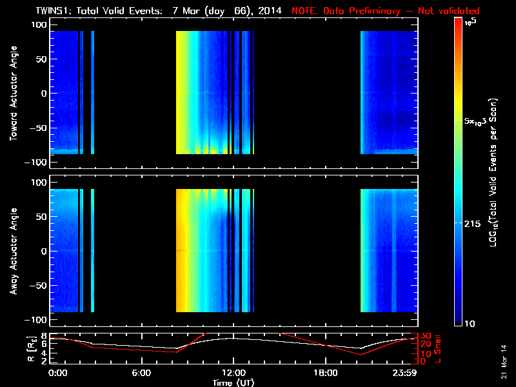Click the 12:00 time tick label
Screen dimensions: 516x387
(233, 373)
